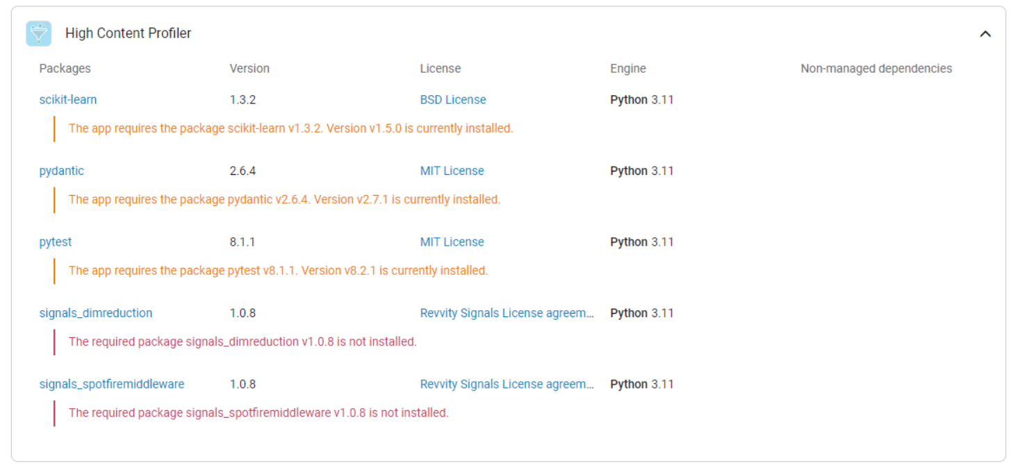The height and width of the screenshot is (467, 1013).
Task: Click the High Content Profiler app icon
Action: click(39, 33)
